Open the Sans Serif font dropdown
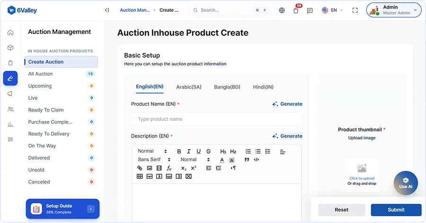 [154, 160]
